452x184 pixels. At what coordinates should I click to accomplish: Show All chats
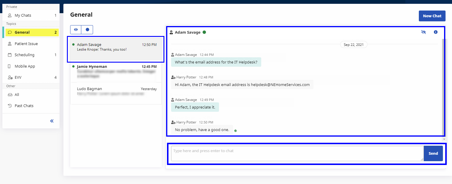coord(17,94)
